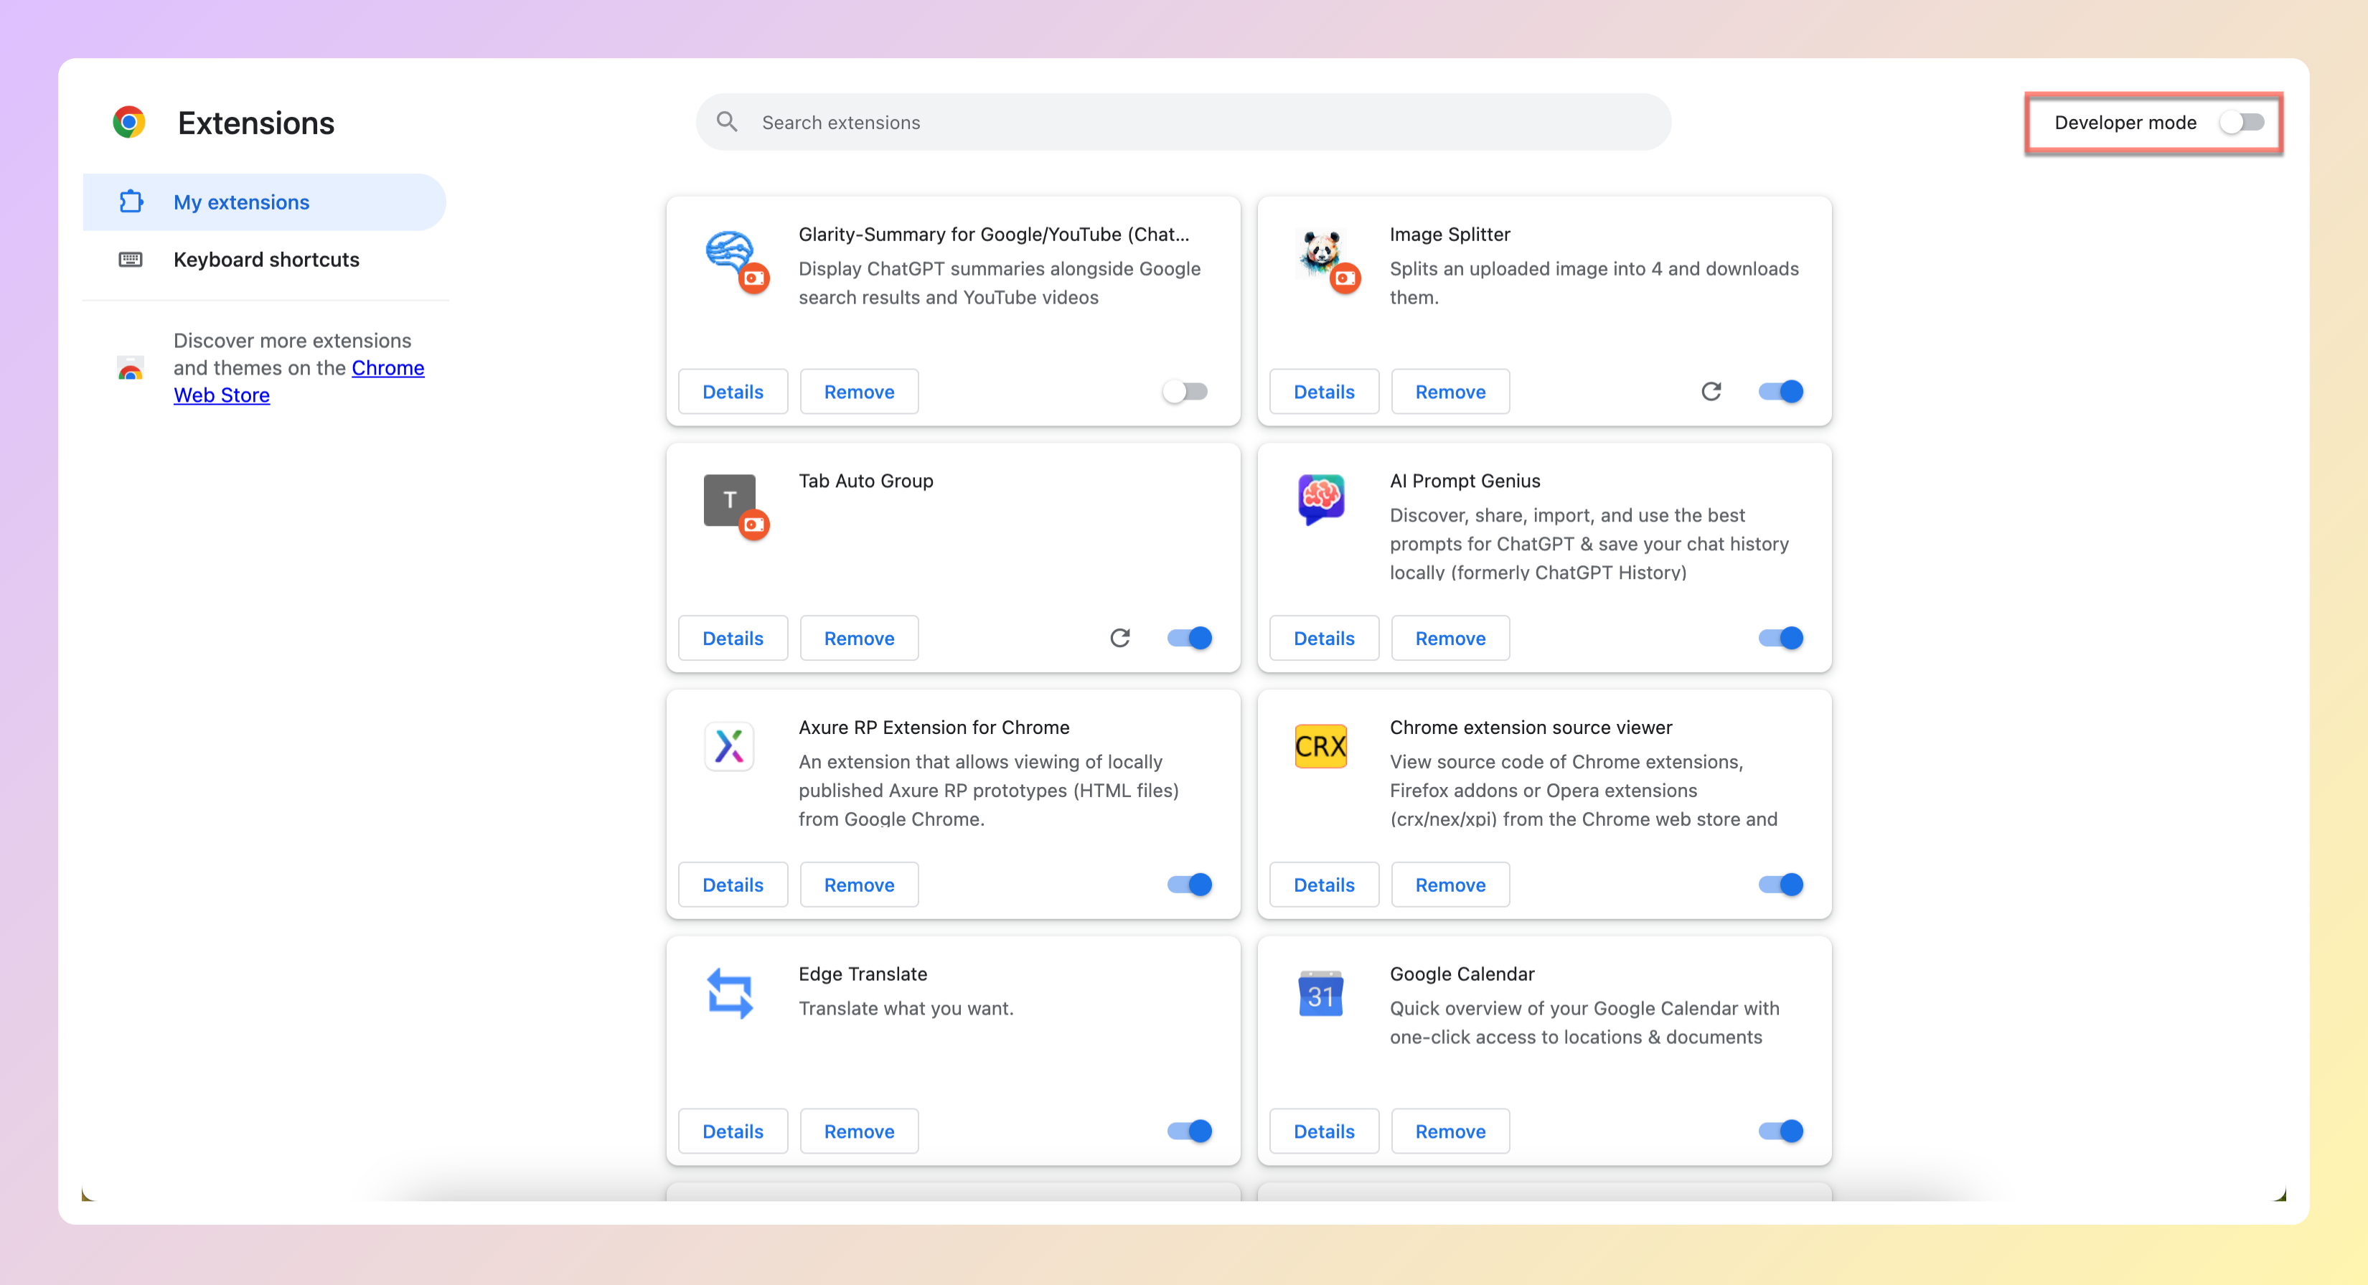Open Details for Edge Translate
2368x1285 pixels.
tap(733, 1131)
